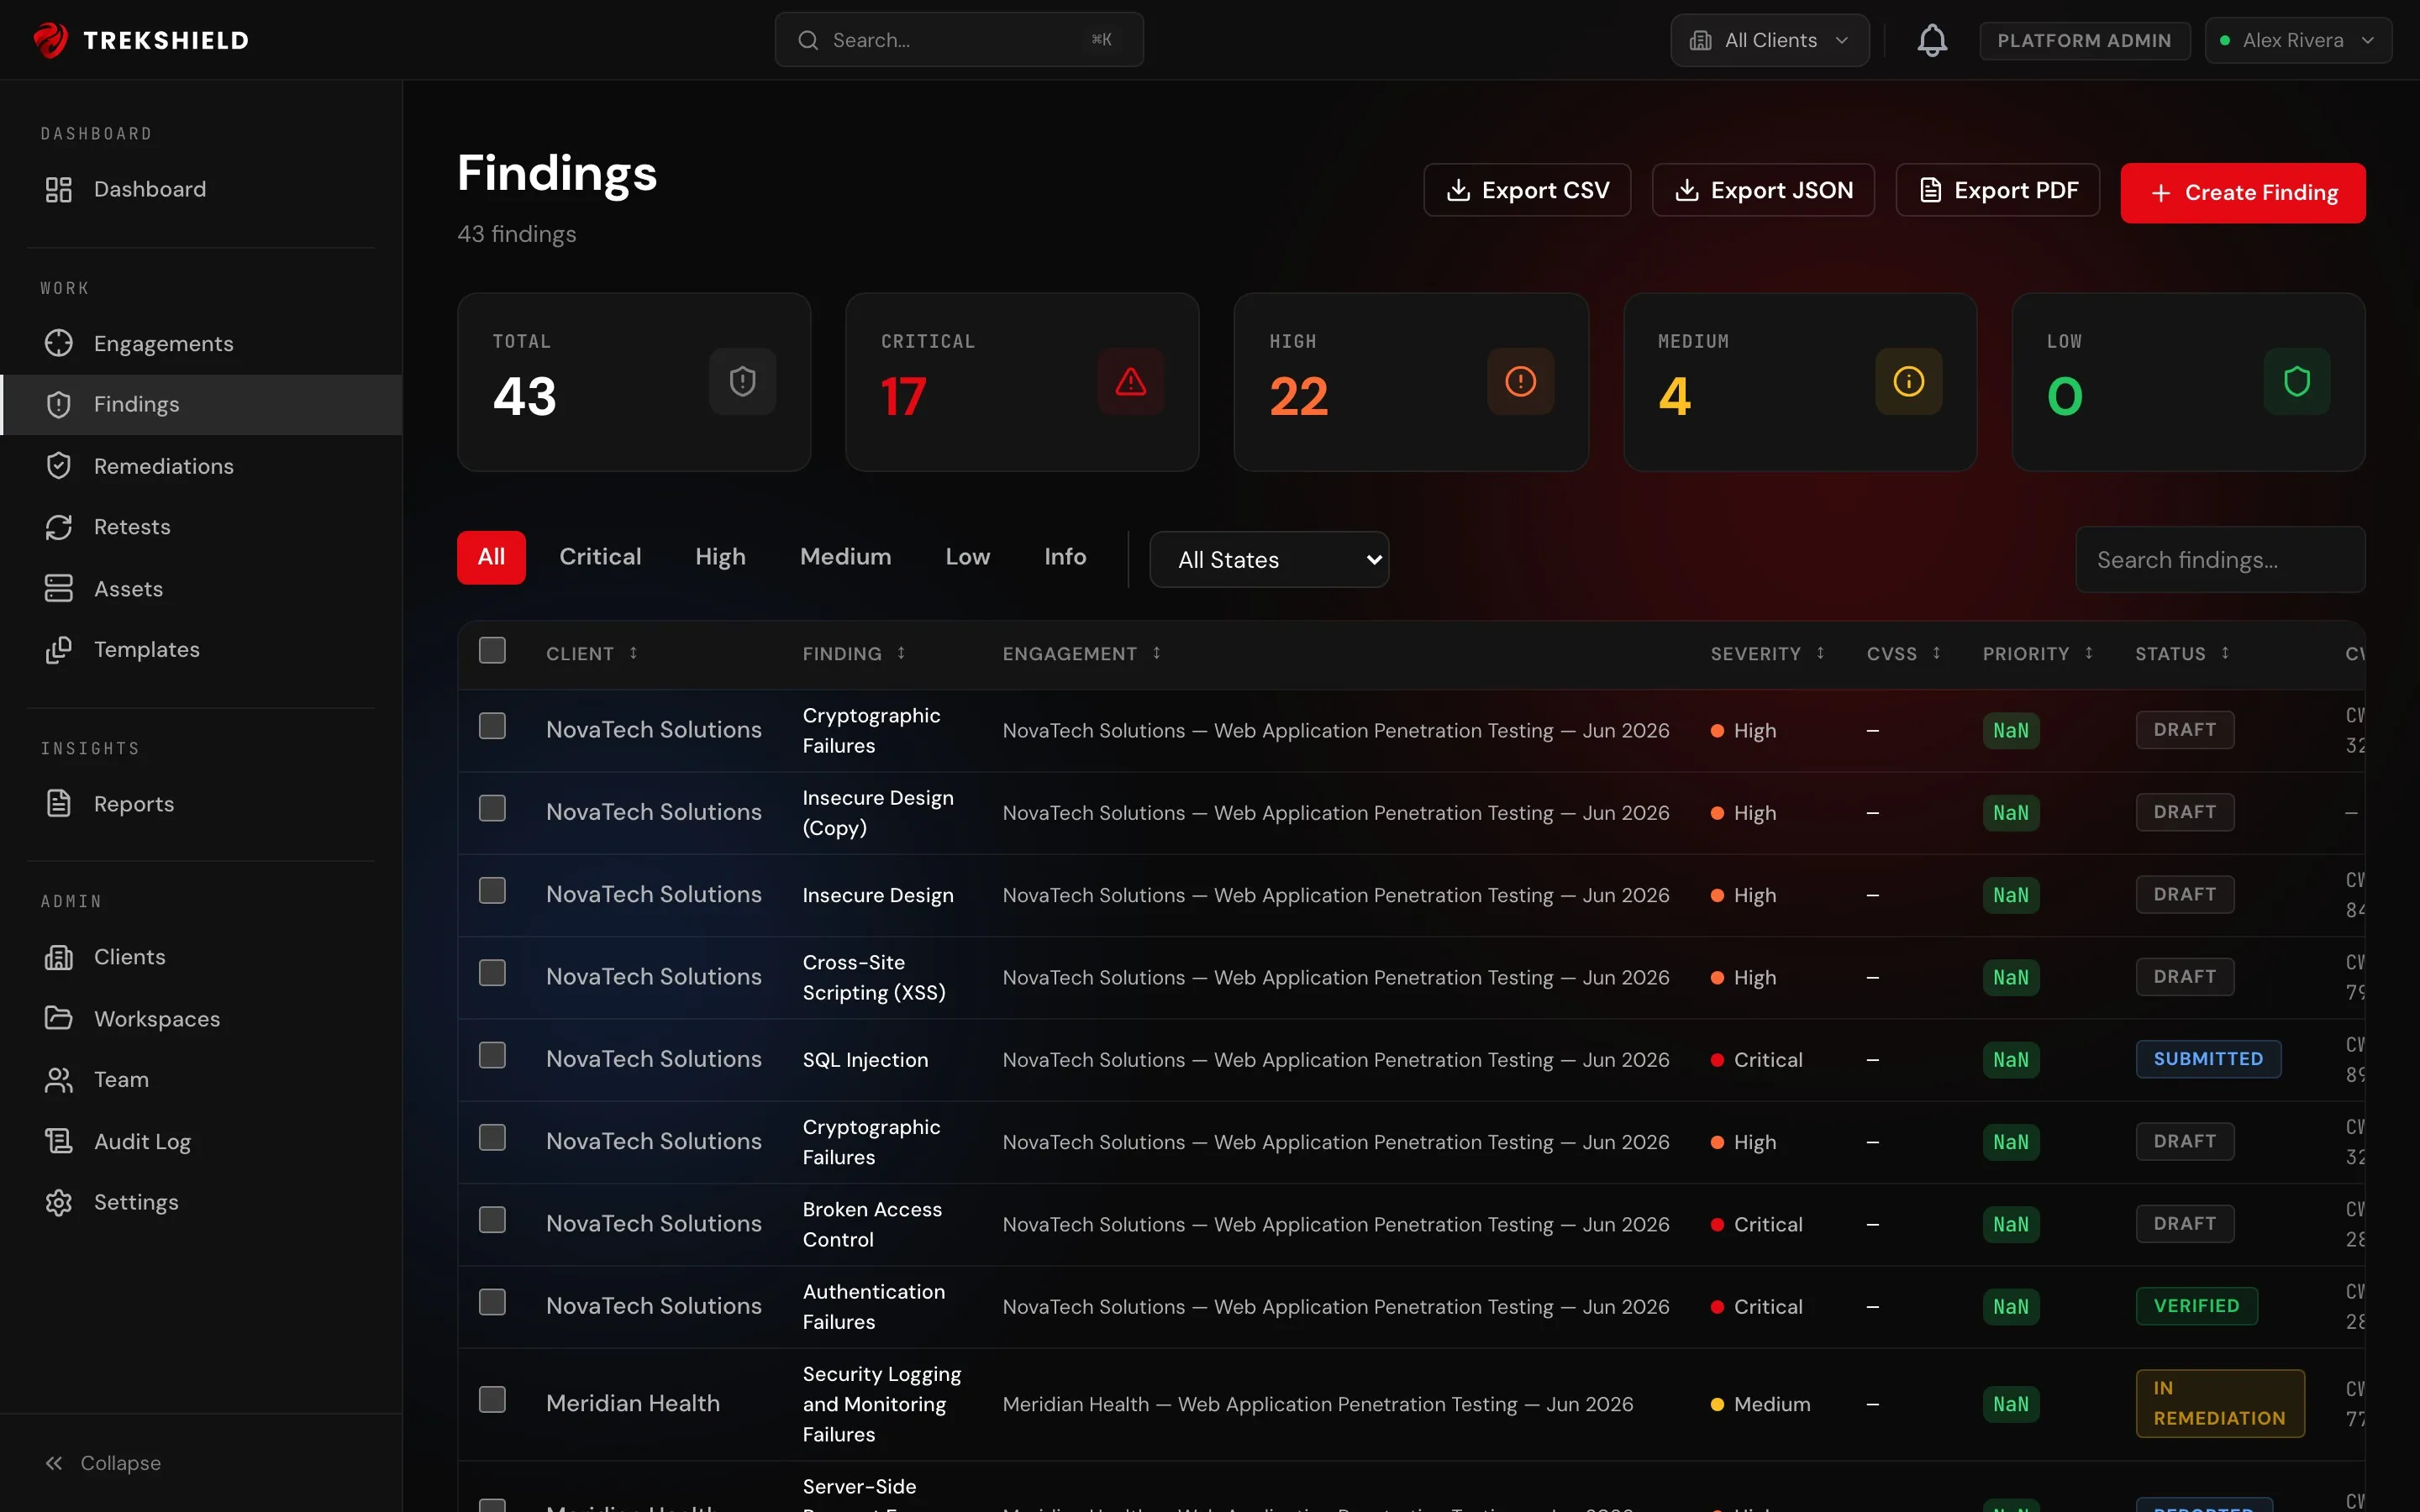Open the All States filter dropdown
The width and height of the screenshot is (2420, 1512).
coord(1269,560)
